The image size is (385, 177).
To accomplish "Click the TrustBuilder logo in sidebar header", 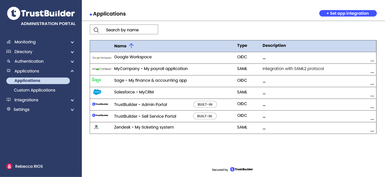I will point(41,13).
